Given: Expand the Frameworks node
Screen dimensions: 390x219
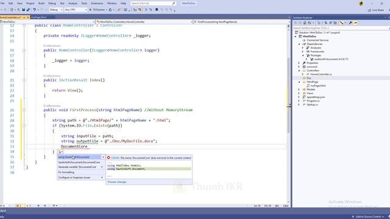Looking at the screenshot, I should point(303,52).
